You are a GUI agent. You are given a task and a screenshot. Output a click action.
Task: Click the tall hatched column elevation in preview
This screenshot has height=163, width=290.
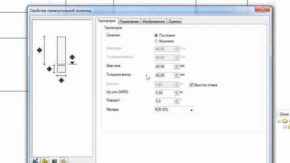(62, 50)
